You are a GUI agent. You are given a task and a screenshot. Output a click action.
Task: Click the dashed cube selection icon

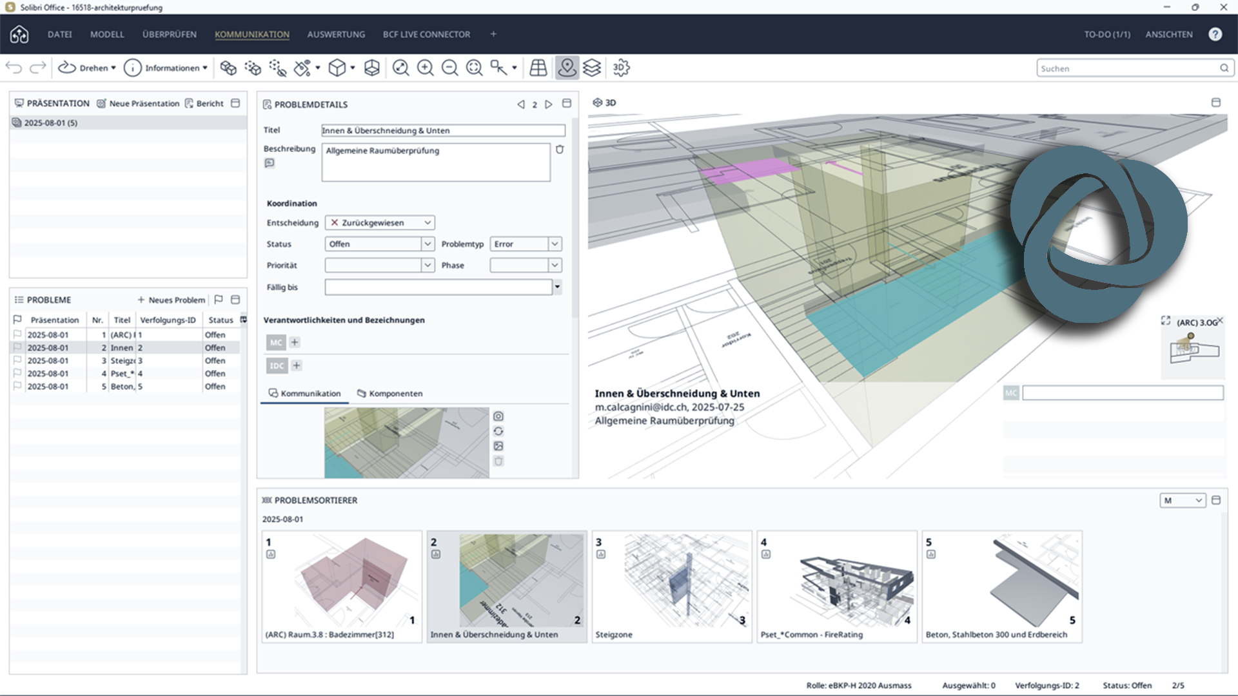[253, 68]
